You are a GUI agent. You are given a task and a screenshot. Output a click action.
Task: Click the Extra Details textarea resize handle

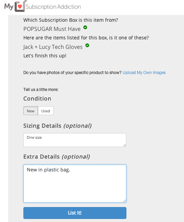[124, 201]
